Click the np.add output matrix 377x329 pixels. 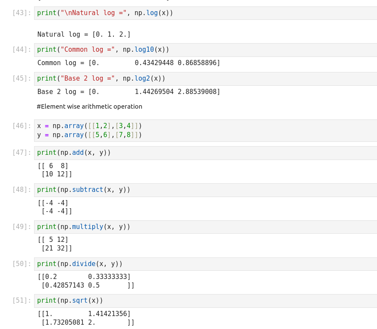(55, 170)
